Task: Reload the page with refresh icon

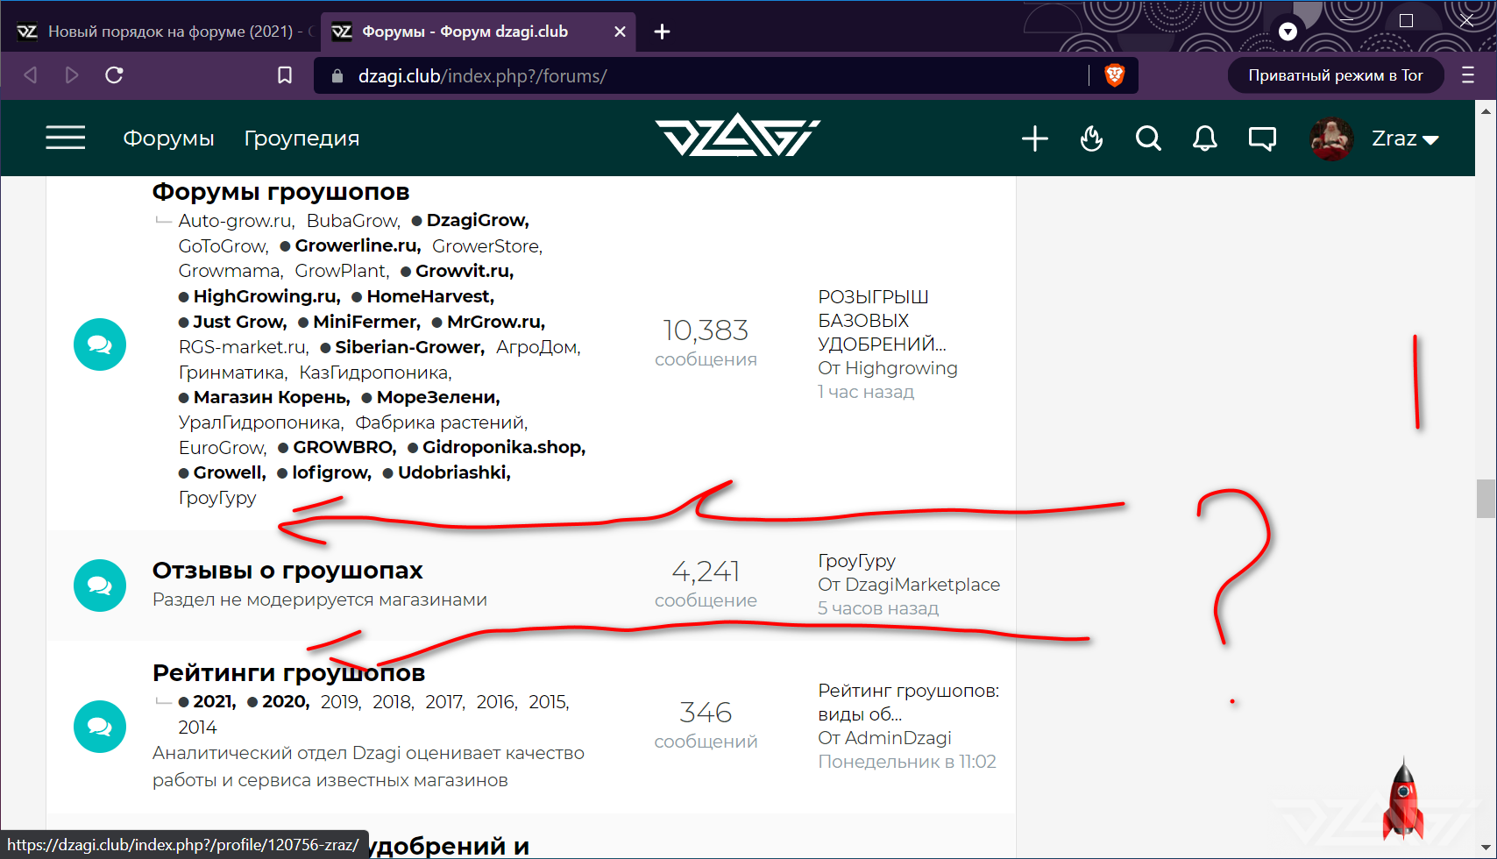Action: click(x=114, y=75)
